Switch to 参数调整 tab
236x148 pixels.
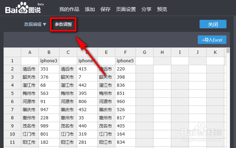63,24
